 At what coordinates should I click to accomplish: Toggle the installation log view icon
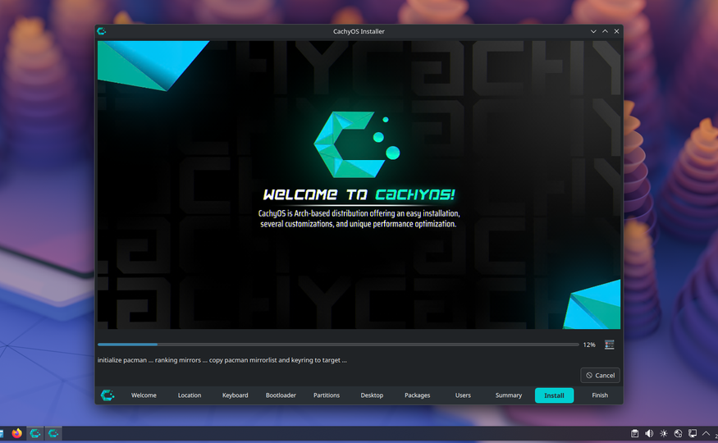coord(609,345)
